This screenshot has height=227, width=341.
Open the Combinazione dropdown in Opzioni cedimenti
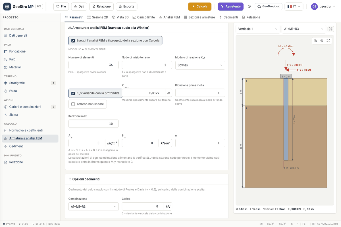[x=93, y=207]
